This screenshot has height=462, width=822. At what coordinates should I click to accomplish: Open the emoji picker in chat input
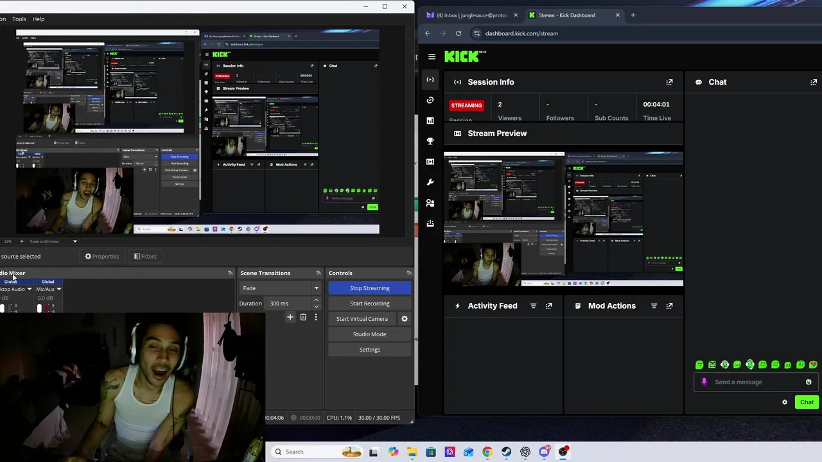pyautogui.click(x=809, y=382)
